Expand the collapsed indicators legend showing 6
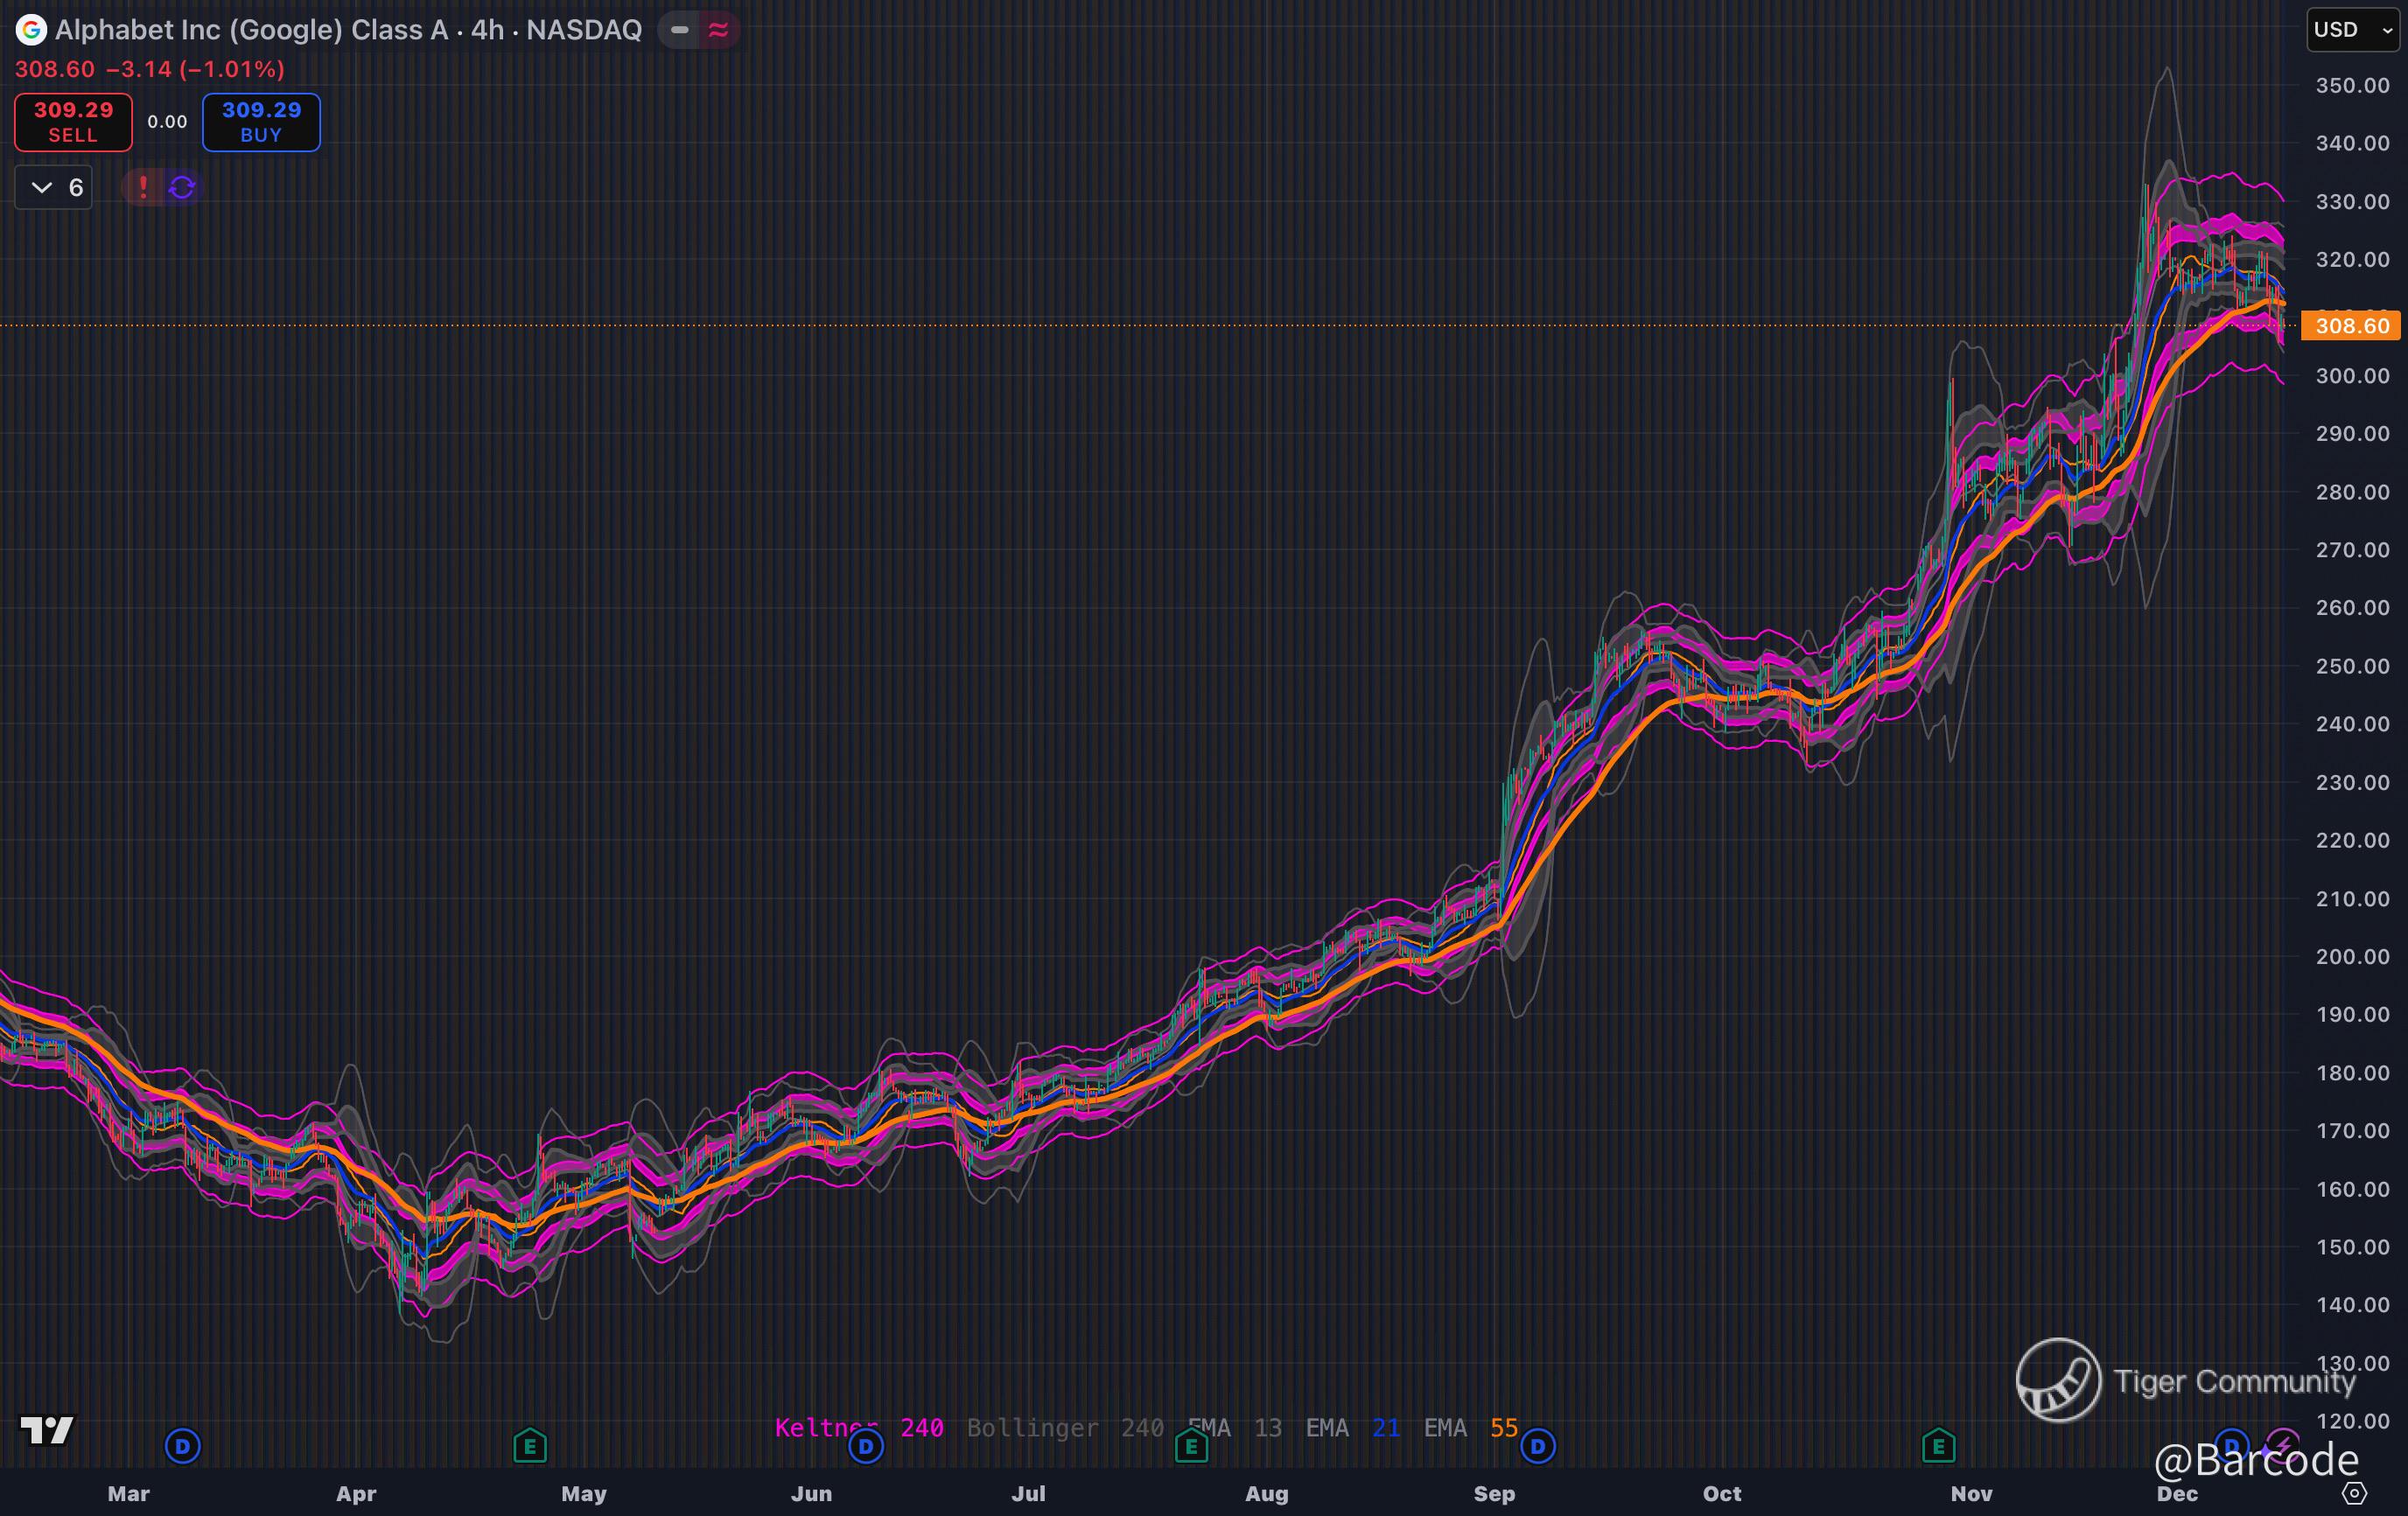The image size is (2408, 1516). 54,187
